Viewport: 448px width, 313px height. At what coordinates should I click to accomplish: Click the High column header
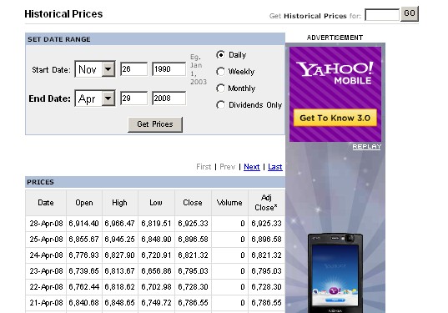click(x=119, y=203)
